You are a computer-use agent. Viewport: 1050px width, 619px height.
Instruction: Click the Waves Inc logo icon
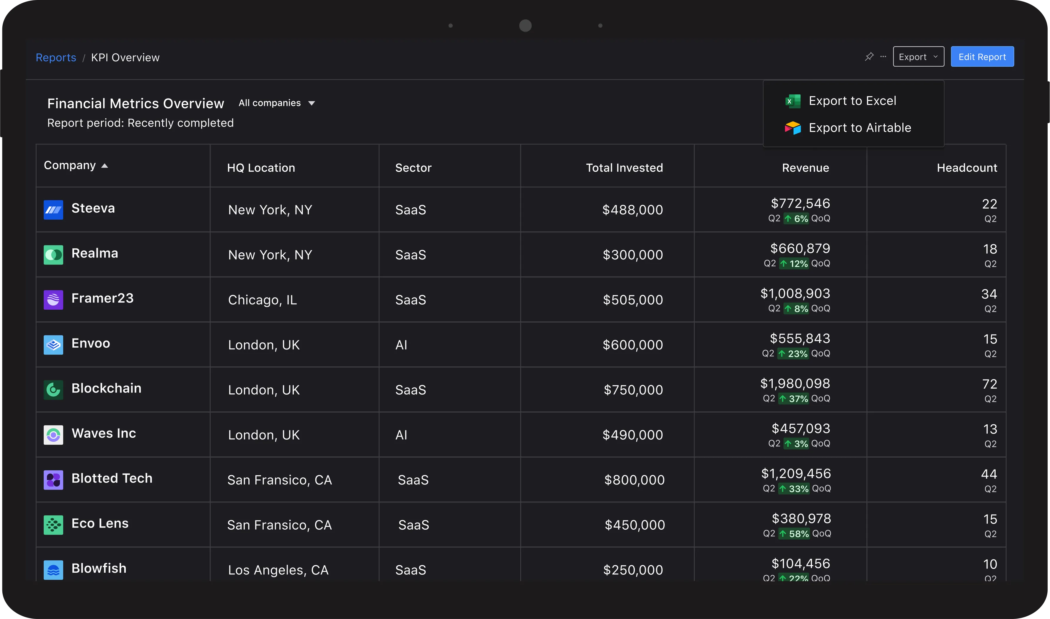(53, 435)
